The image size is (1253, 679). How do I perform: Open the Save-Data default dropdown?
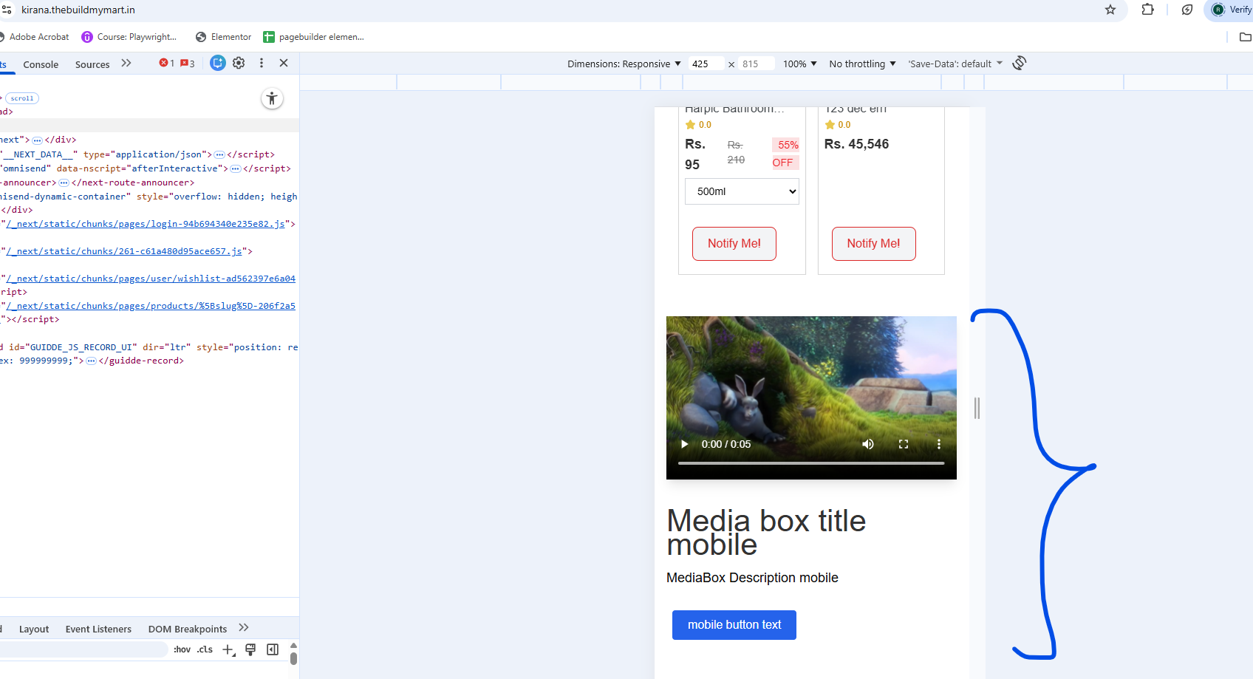[955, 64]
